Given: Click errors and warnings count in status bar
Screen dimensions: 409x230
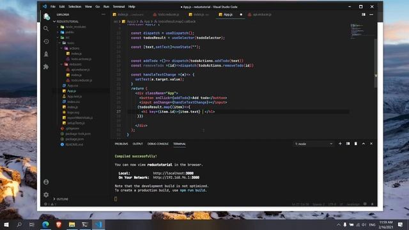Looking at the screenshot, I should 50,204.
